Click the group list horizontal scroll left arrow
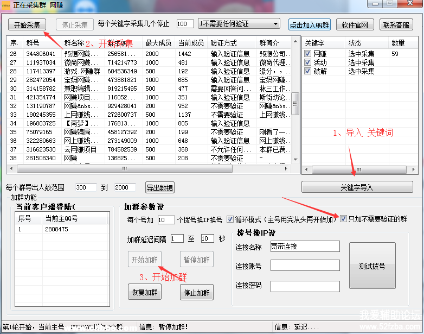This screenshot has height=334, width=424. tap(11, 168)
